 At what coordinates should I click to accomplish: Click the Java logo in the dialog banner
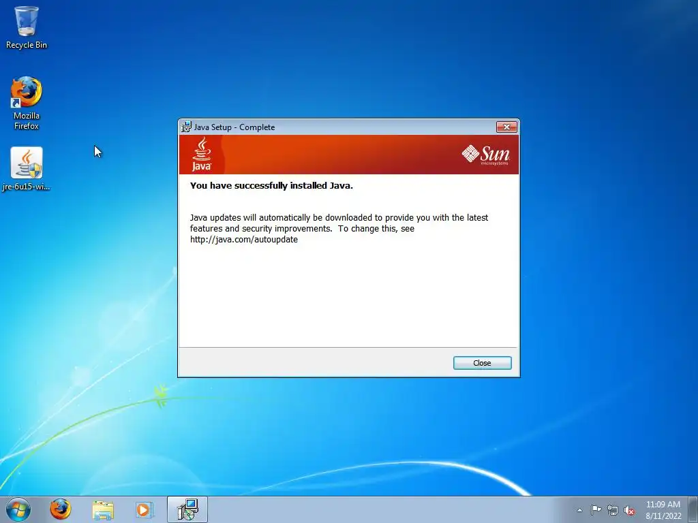pos(202,154)
